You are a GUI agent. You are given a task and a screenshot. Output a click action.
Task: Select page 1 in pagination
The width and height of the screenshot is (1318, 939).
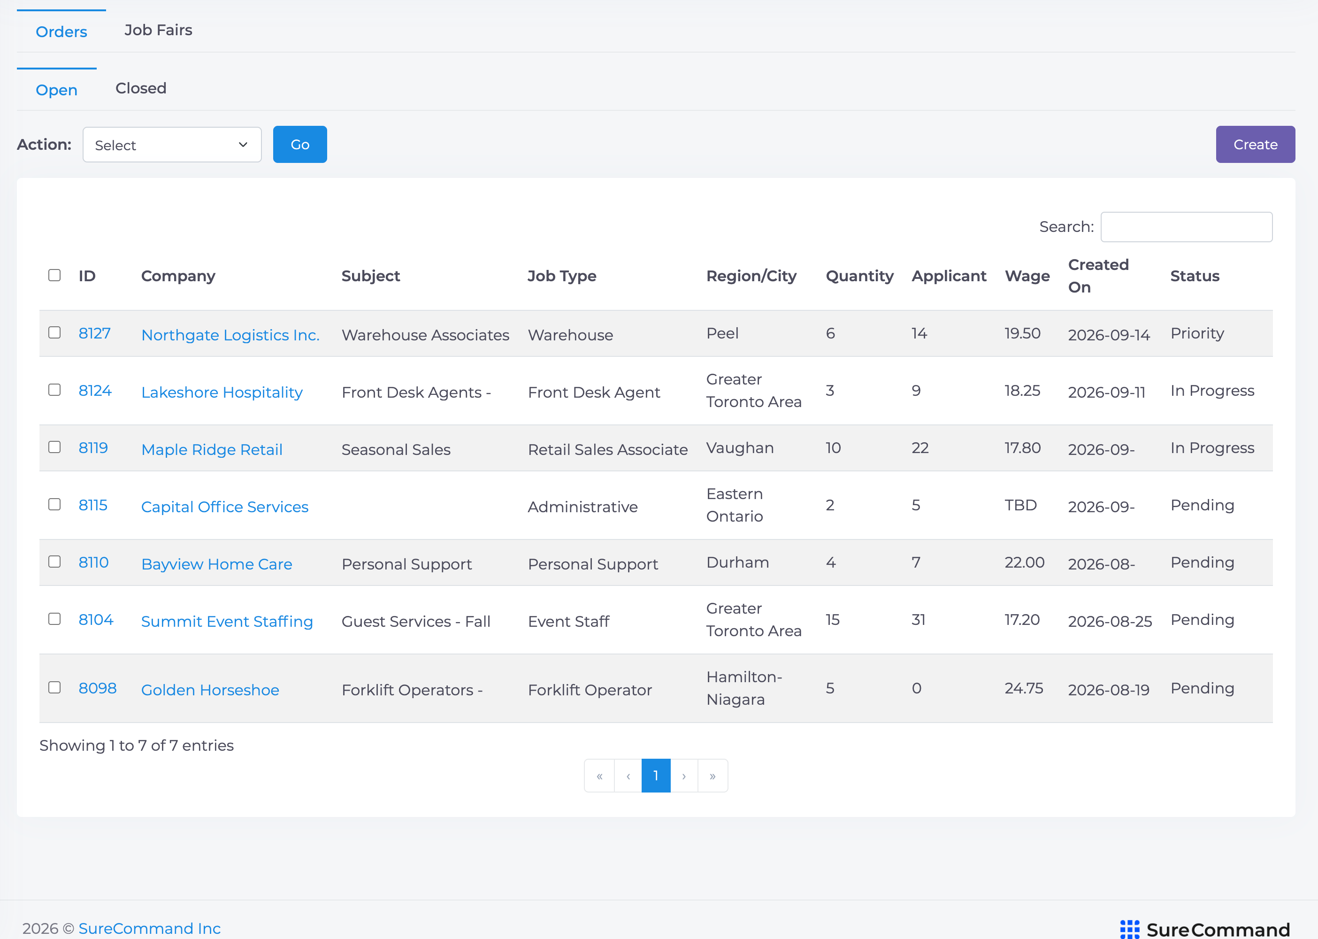(656, 775)
